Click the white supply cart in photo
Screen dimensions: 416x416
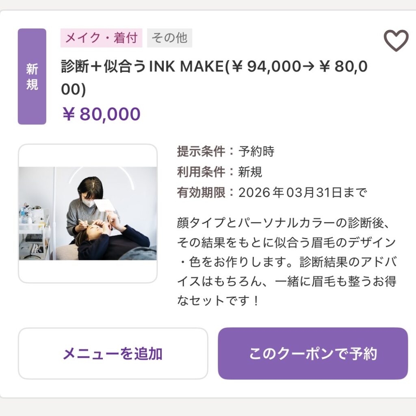(34, 232)
